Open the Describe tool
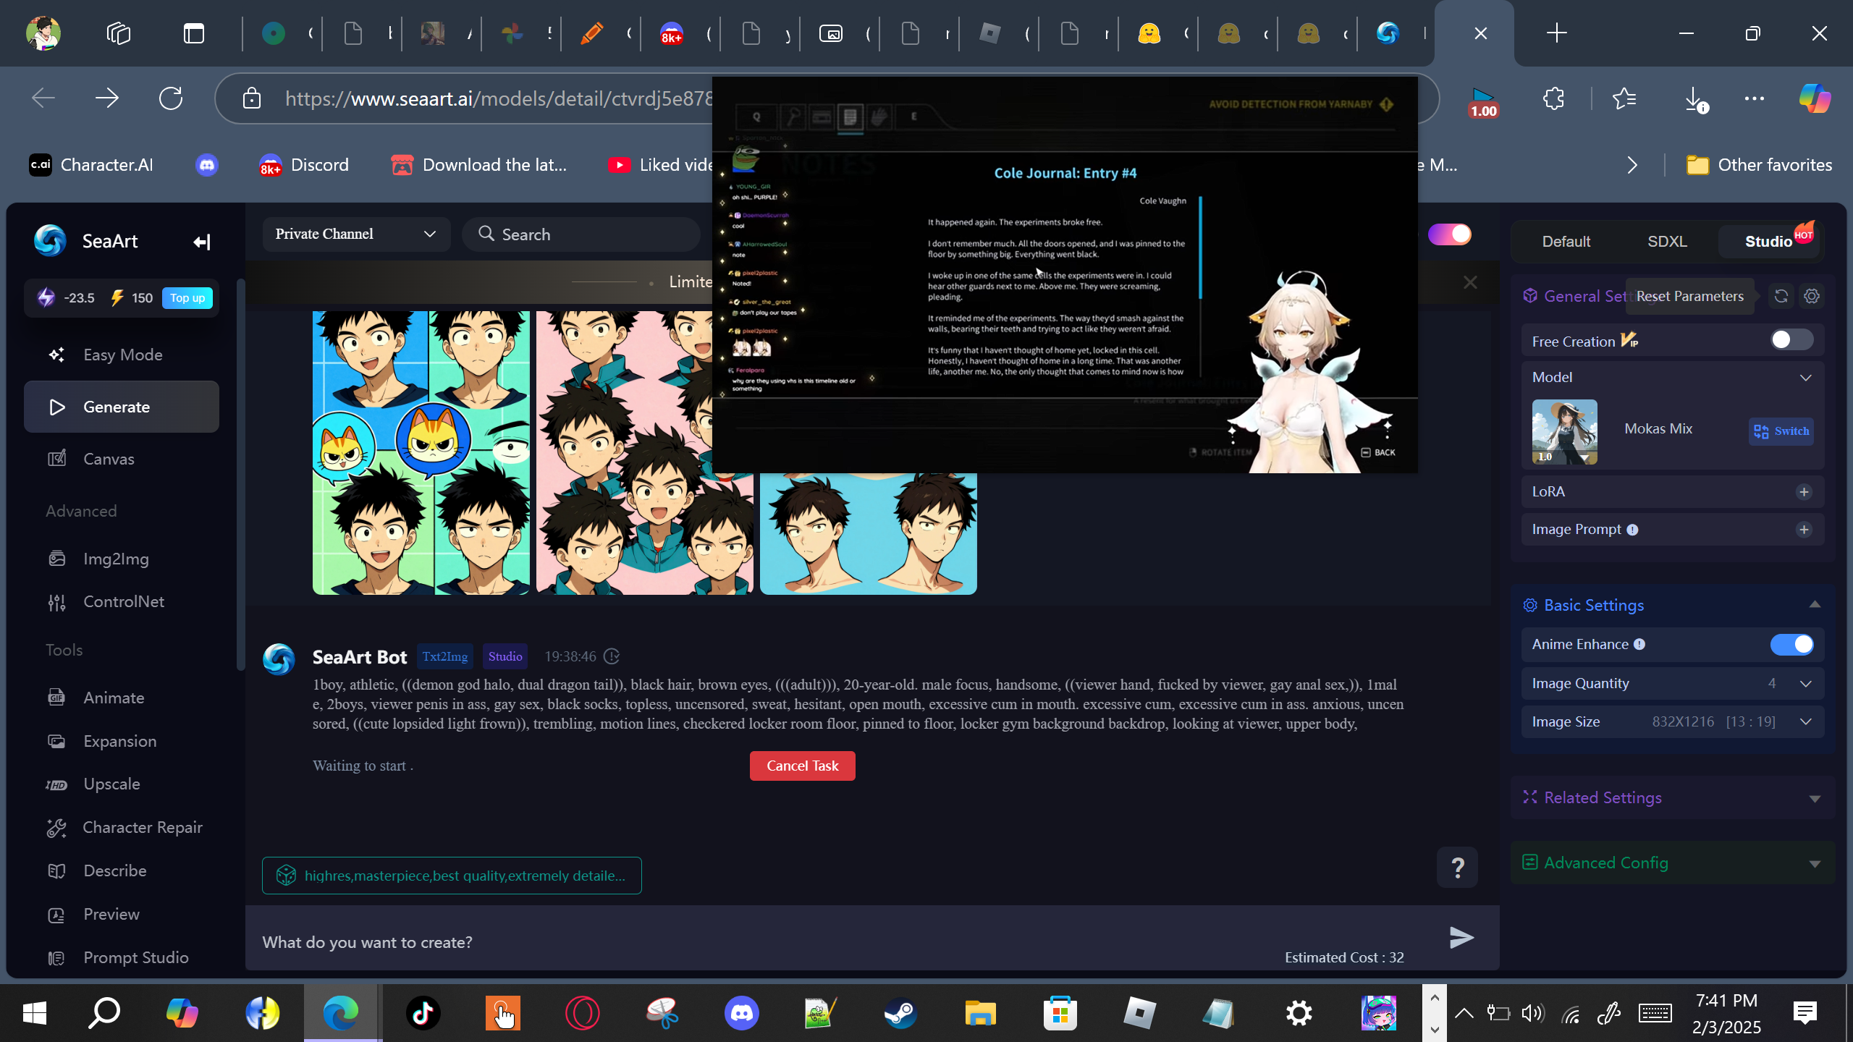 click(122, 871)
